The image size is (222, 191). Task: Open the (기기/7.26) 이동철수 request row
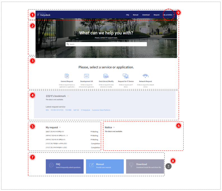pos(73,143)
